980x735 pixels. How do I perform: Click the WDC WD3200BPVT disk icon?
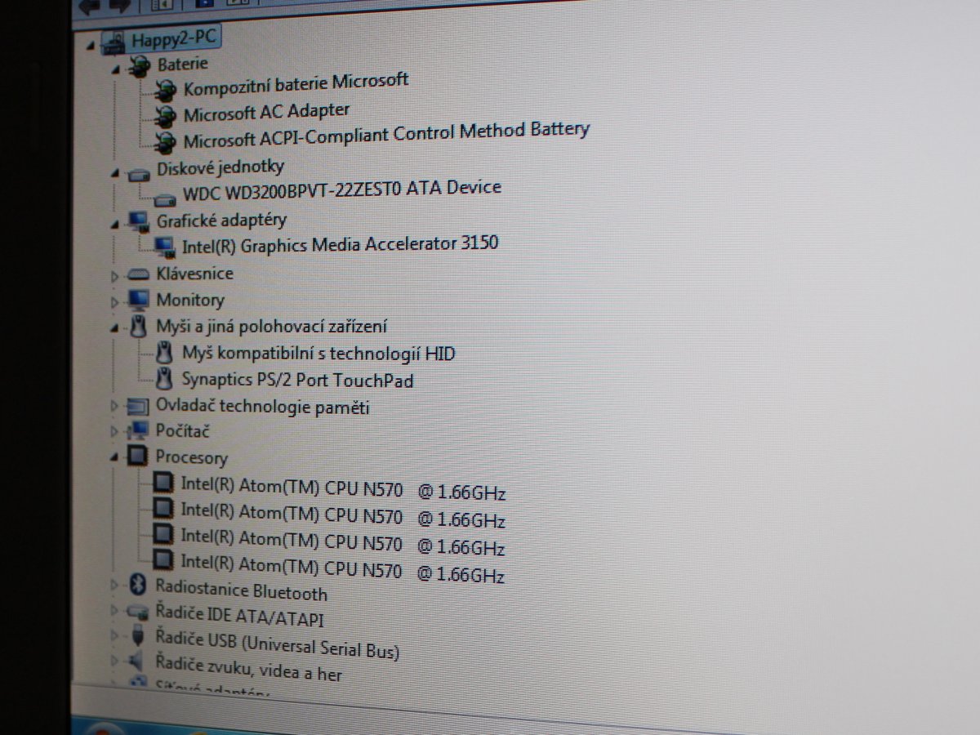click(166, 198)
